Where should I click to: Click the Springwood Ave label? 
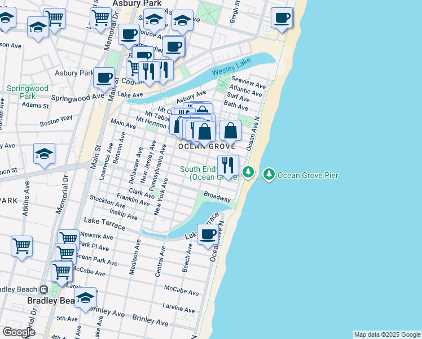click(77, 98)
